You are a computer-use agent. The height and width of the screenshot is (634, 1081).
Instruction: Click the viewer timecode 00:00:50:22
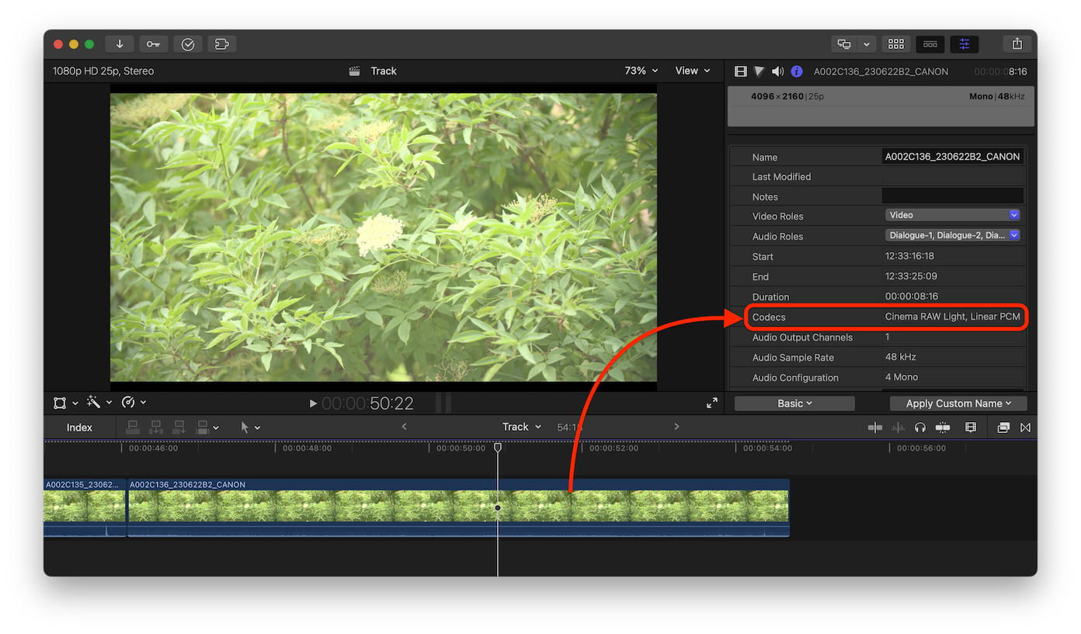tap(367, 404)
